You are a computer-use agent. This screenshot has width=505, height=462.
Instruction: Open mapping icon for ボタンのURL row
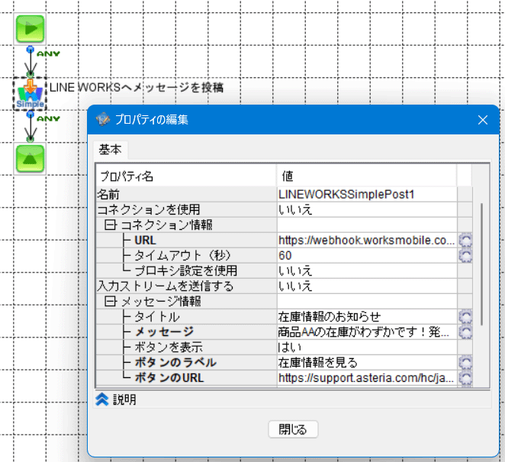[x=465, y=378]
